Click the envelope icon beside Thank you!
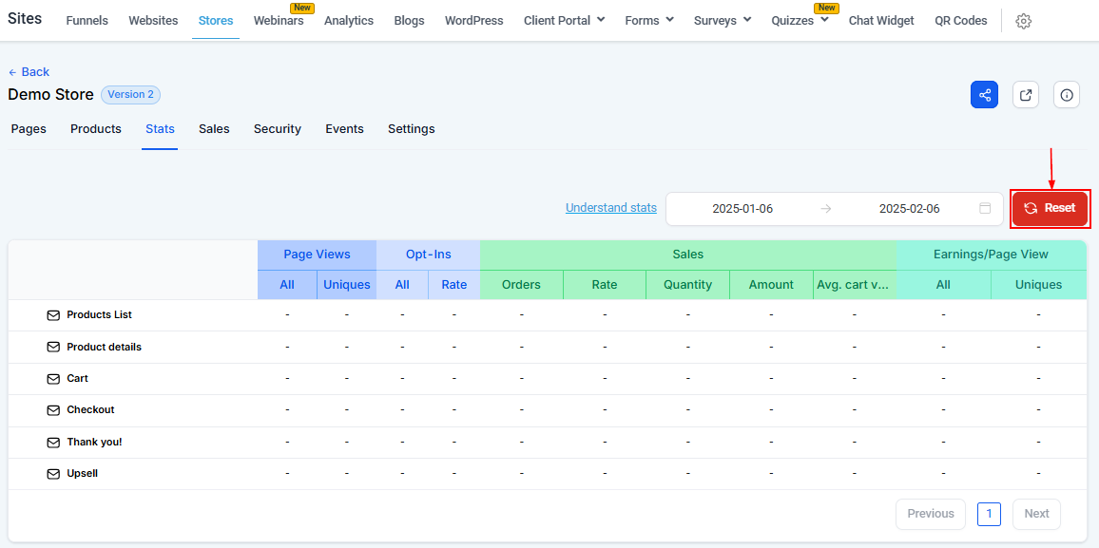 click(x=53, y=443)
